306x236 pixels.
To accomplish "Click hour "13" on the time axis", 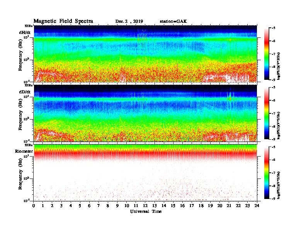I will [155, 206].
